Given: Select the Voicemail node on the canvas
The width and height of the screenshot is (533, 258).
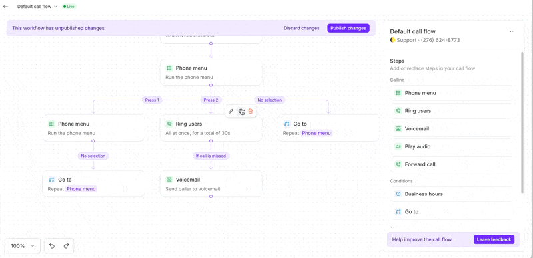Looking at the screenshot, I should (x=211, y=184).
